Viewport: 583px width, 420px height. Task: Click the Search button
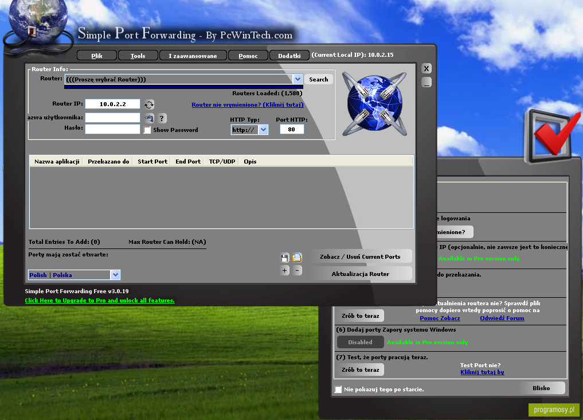tap(319, 79)
